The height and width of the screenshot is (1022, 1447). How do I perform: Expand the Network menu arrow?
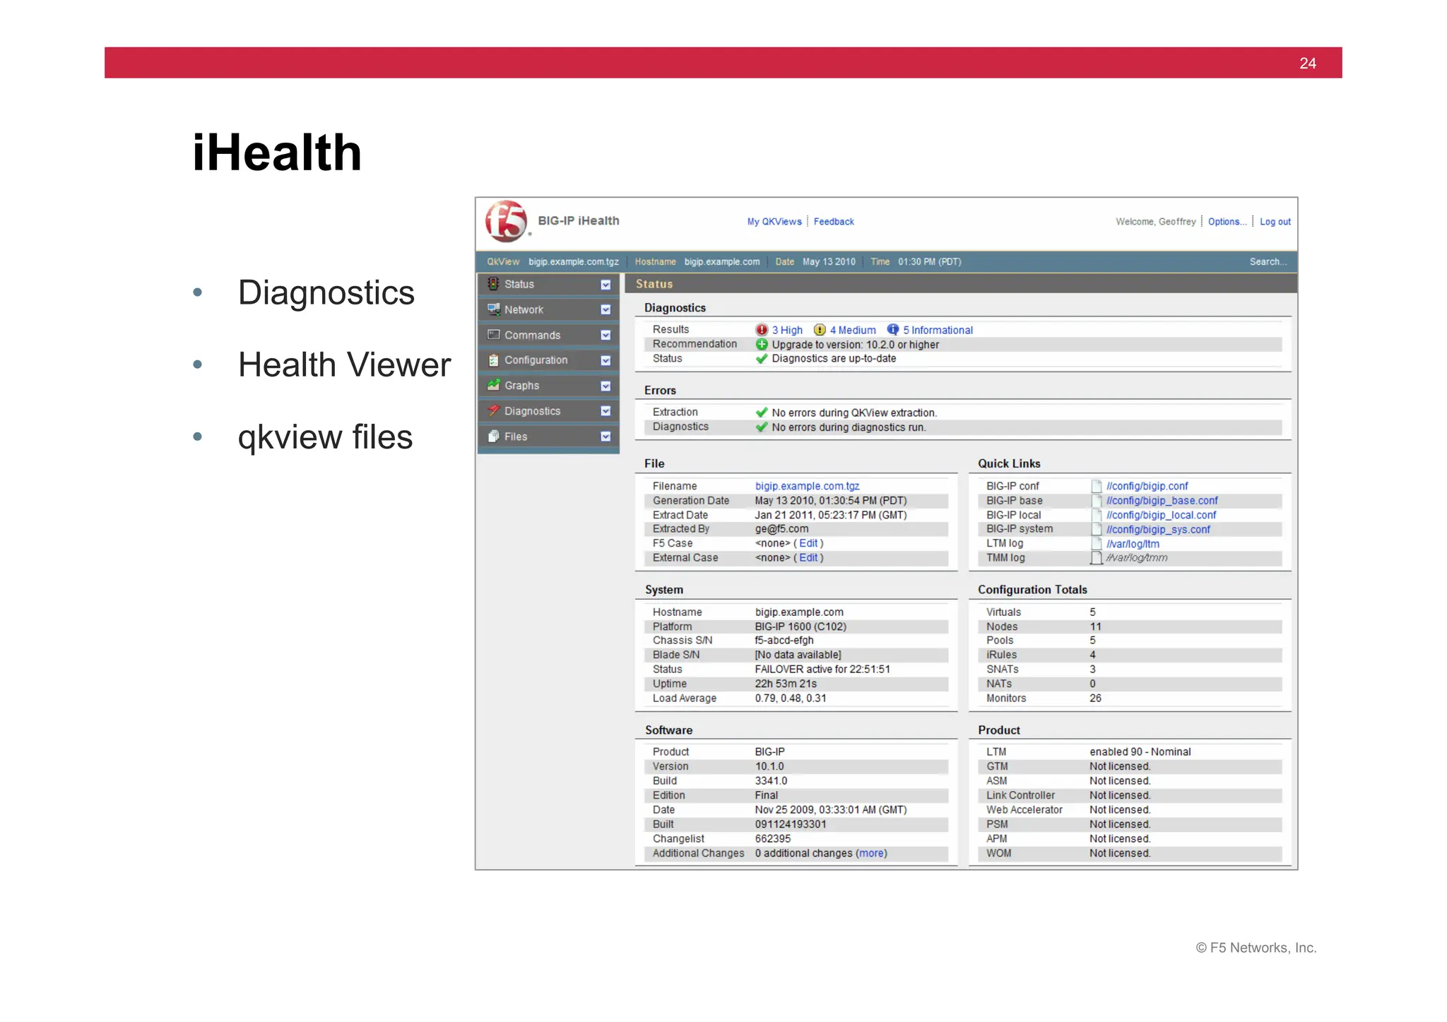point(606,310)
